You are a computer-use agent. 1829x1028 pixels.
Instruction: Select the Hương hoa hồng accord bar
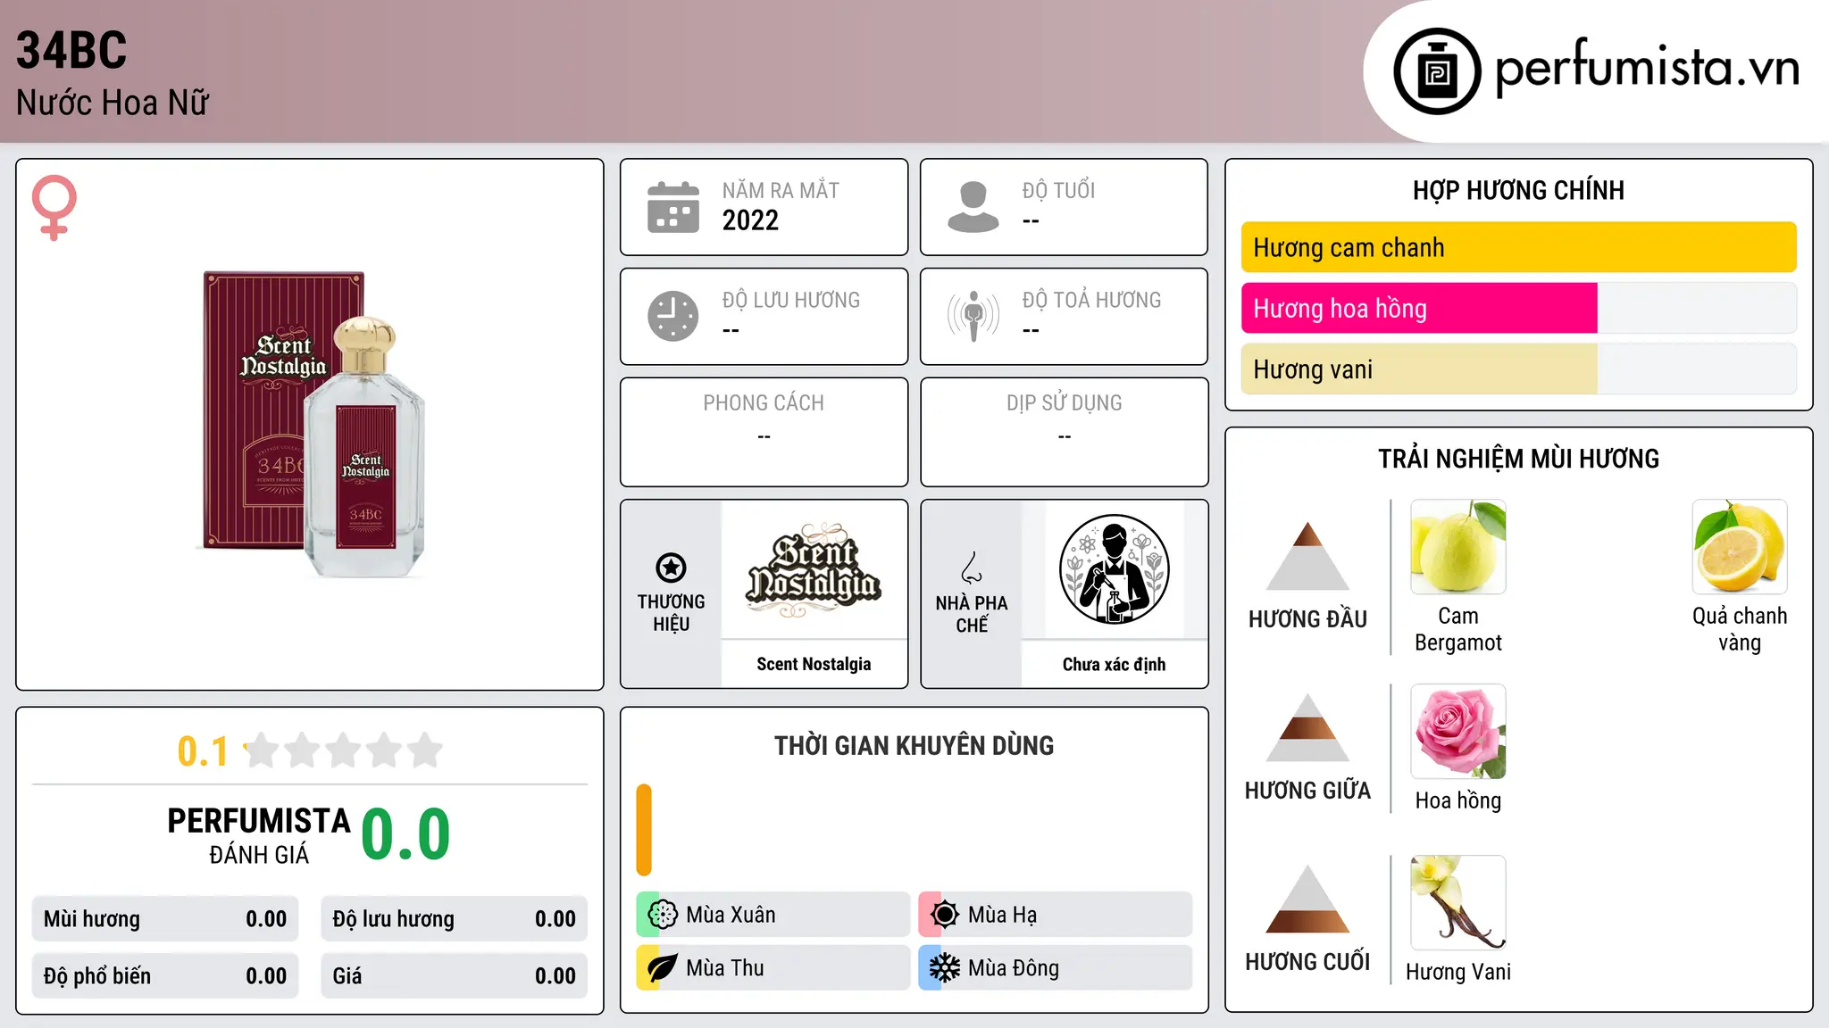coord(1518,308)
